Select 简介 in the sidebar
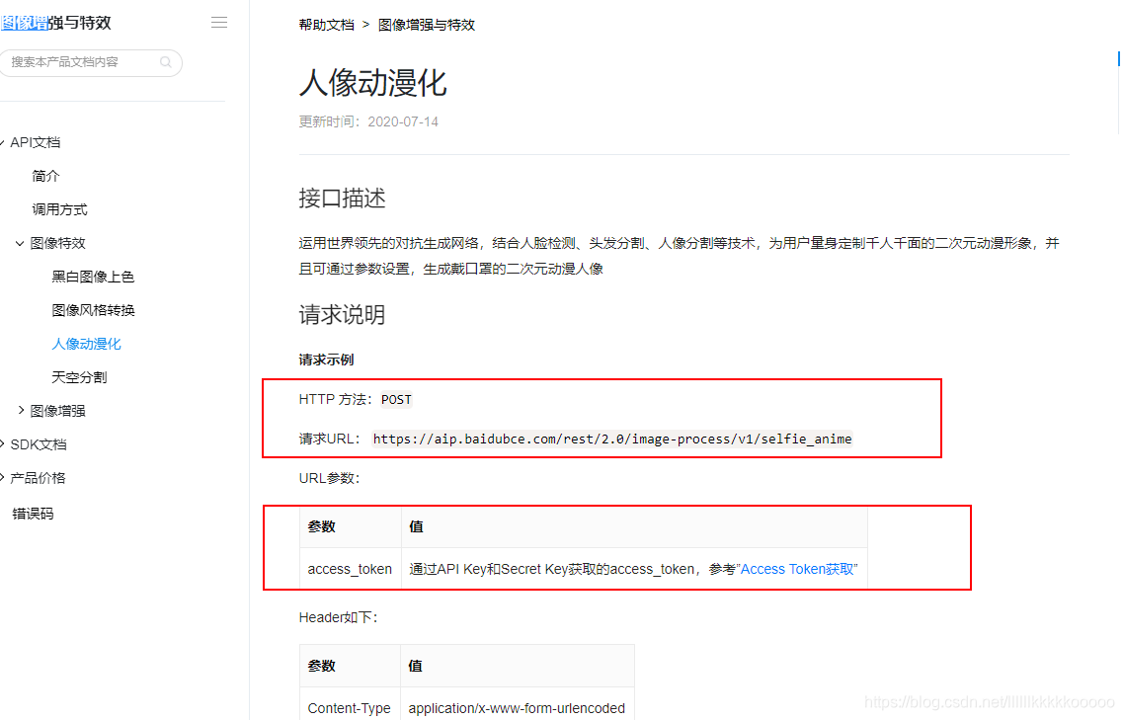 (x=45, y=175)
